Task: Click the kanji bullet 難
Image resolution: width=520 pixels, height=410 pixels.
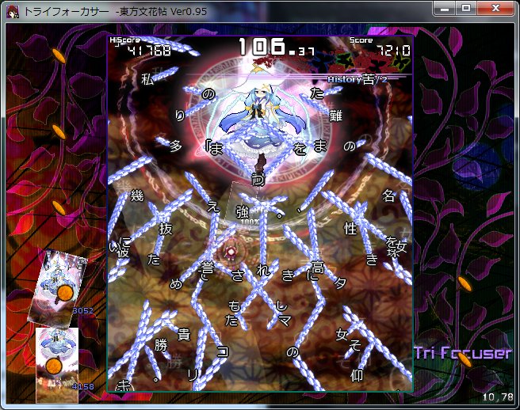Action: 335,116
